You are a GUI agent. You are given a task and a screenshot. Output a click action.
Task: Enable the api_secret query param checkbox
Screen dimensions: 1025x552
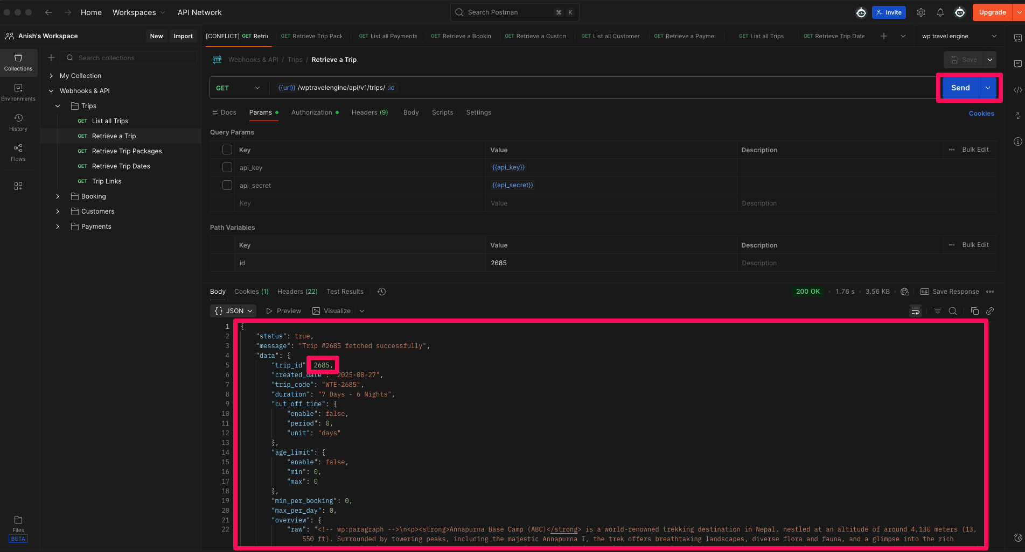point(227,185)
